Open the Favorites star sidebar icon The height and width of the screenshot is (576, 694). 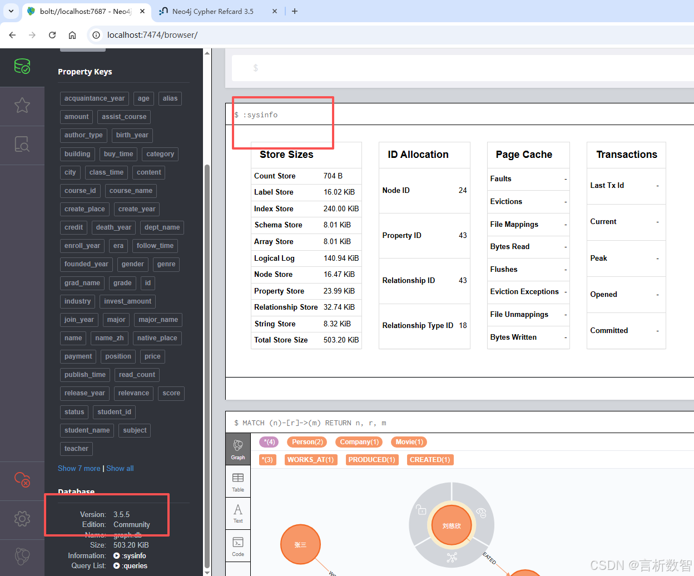point(22,106)
